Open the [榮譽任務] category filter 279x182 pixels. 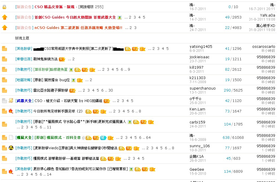coord(24,59)
